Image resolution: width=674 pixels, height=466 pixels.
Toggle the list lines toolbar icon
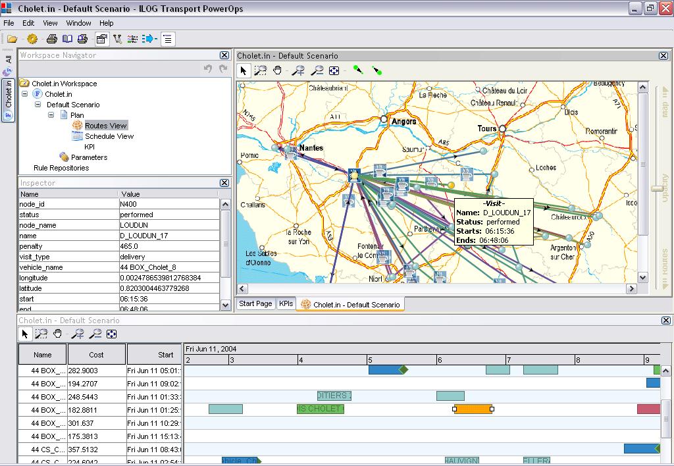(168, 39)
